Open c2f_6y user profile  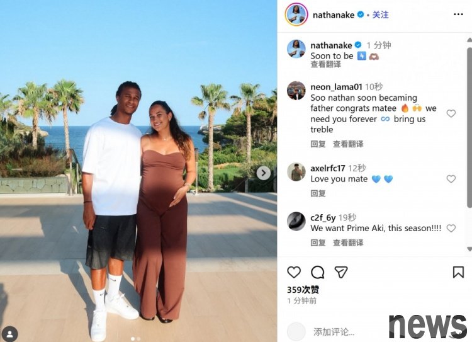[x=323, y=217]
